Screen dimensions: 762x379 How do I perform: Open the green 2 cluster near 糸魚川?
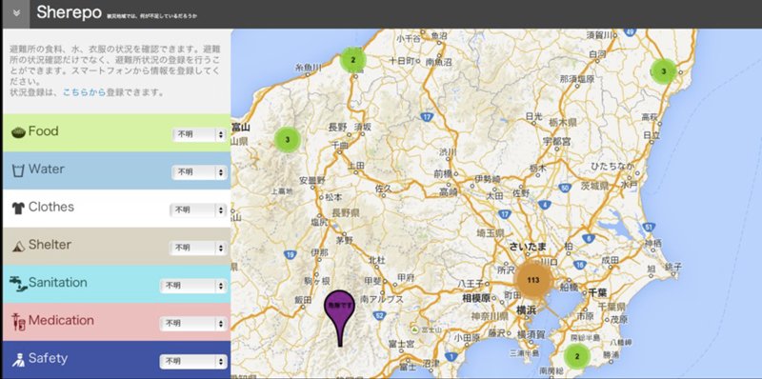click(x=353, y=60)
